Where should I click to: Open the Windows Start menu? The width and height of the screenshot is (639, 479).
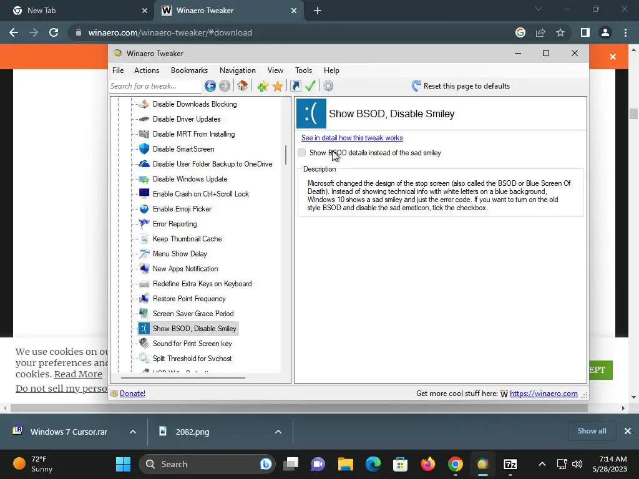tap(123, 464)
